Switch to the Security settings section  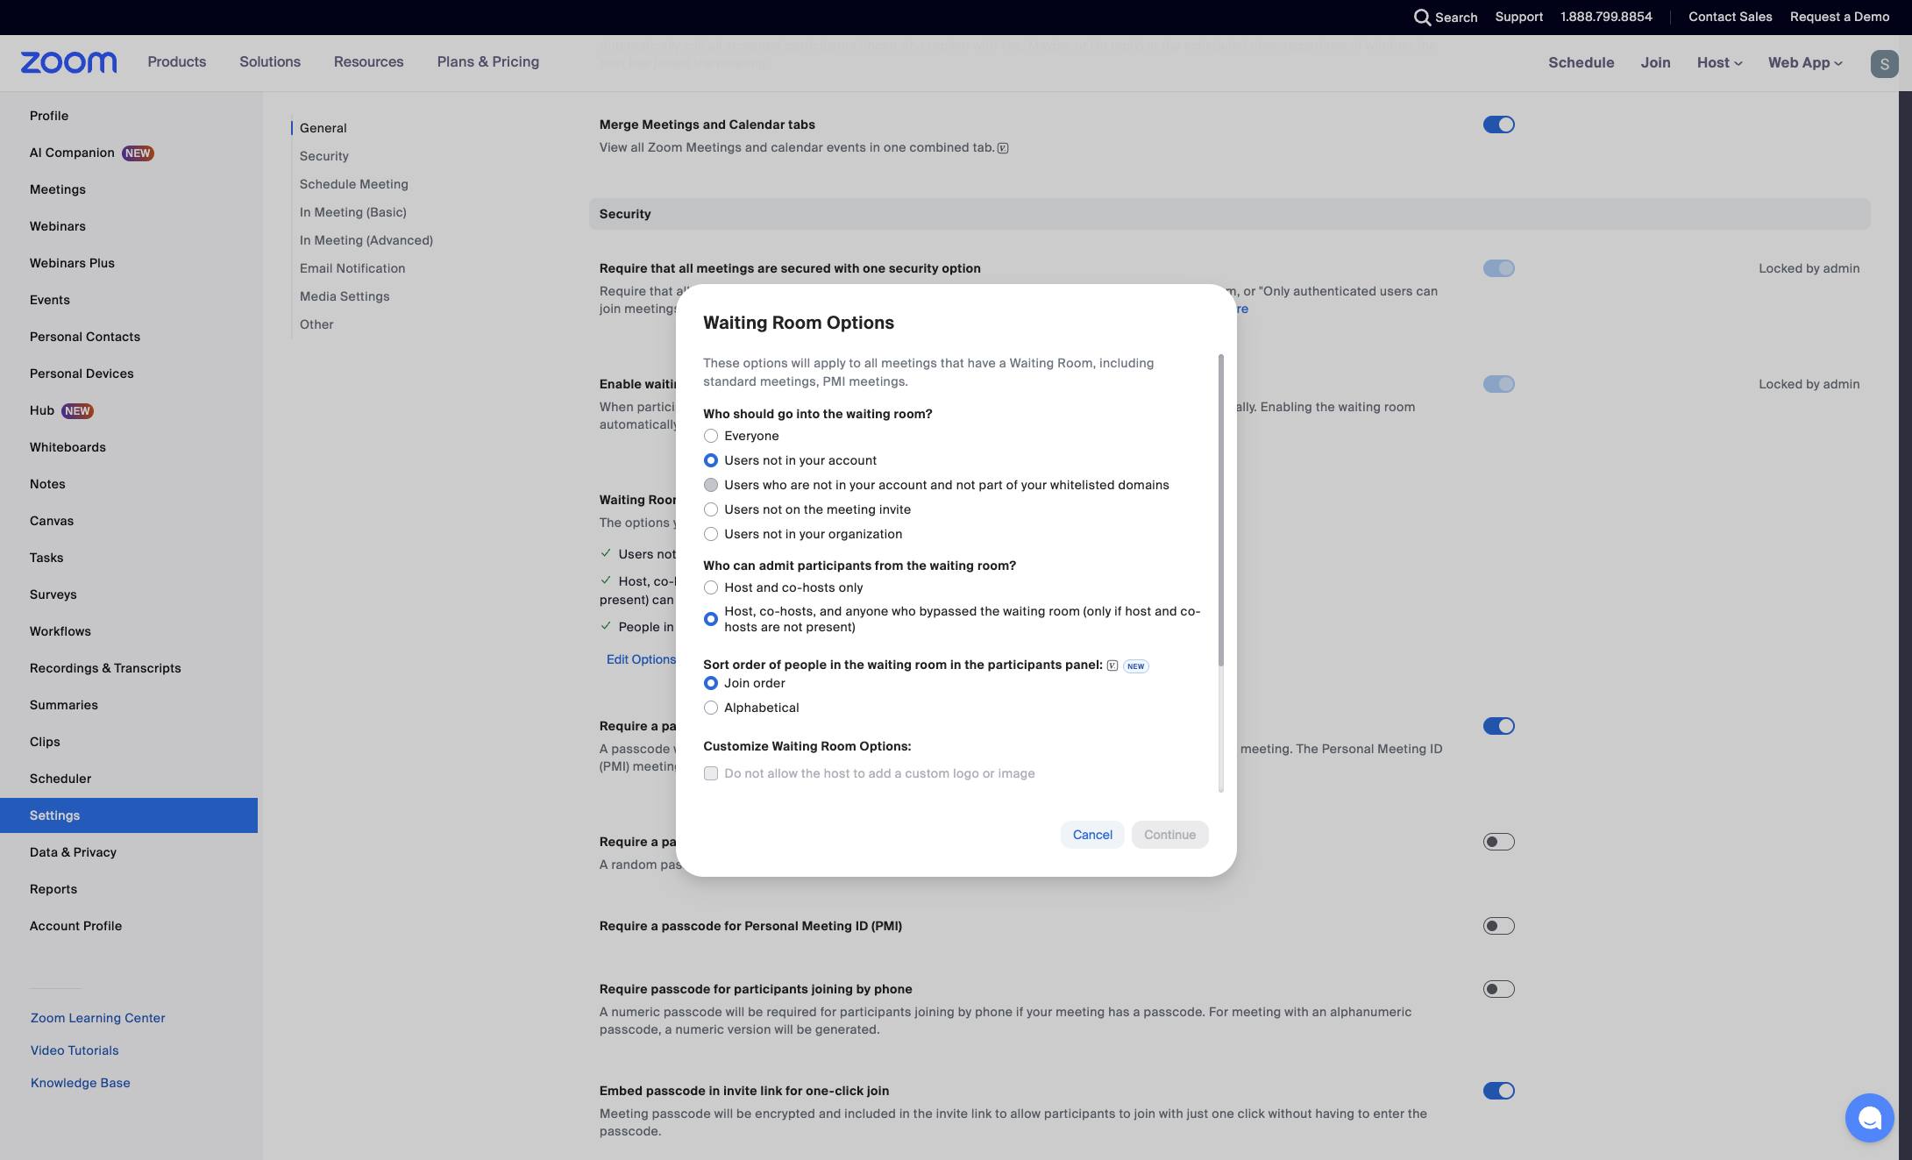click(324, 156)
